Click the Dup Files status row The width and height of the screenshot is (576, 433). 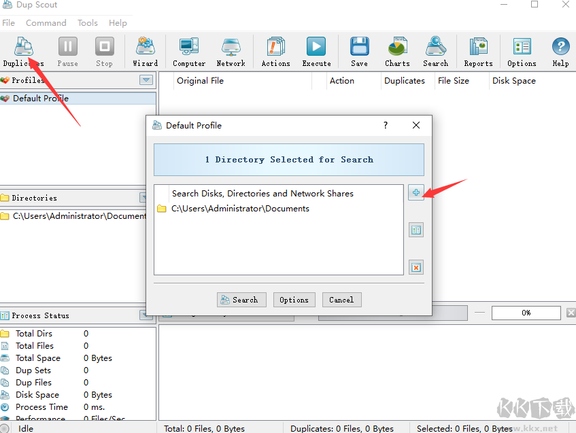pyautogui.click(x=78, y=382)
